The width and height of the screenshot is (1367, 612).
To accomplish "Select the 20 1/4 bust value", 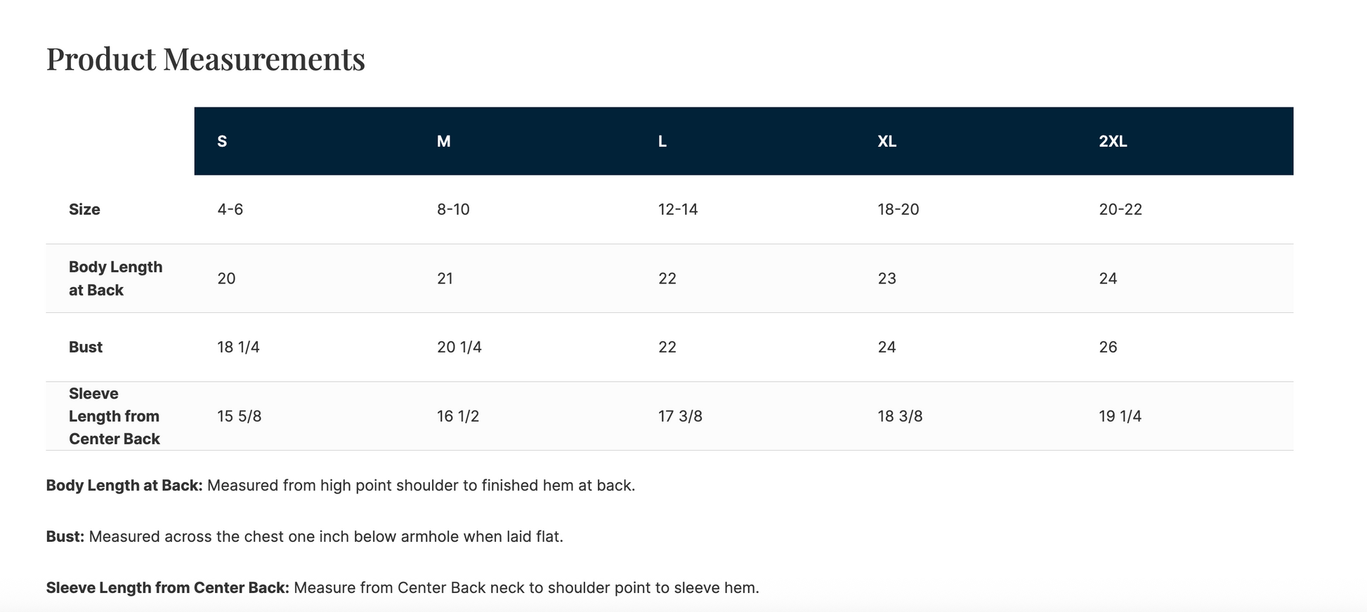I will [x=459, y=347].
